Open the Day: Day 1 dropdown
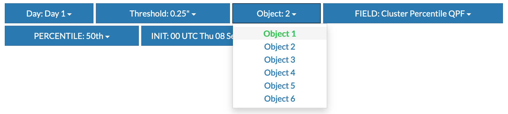508x114 pixels. coord(49,13)
